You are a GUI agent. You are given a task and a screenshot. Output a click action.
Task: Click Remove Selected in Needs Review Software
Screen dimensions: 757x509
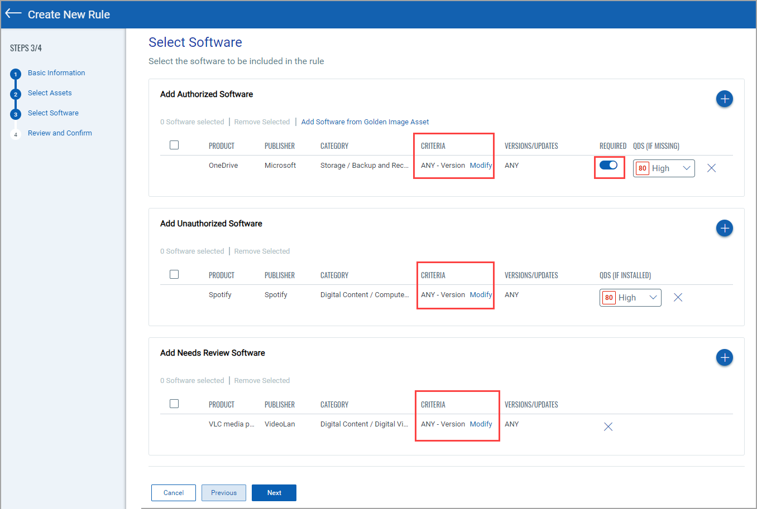click(262, 380)
